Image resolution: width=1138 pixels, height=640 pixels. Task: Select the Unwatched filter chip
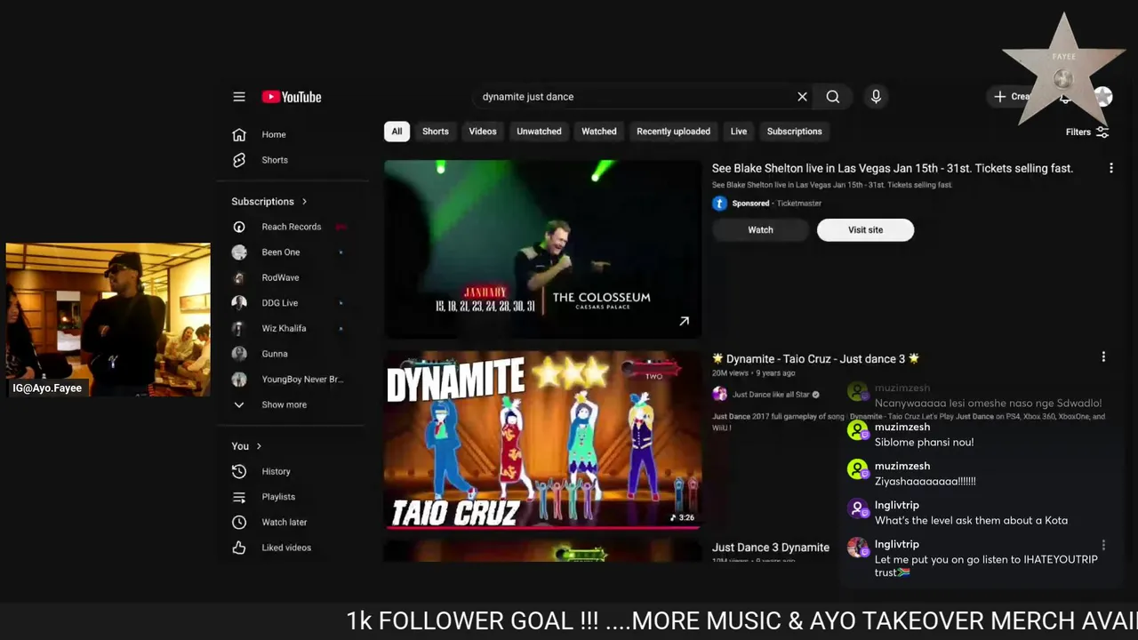click(x=539, y=132)
